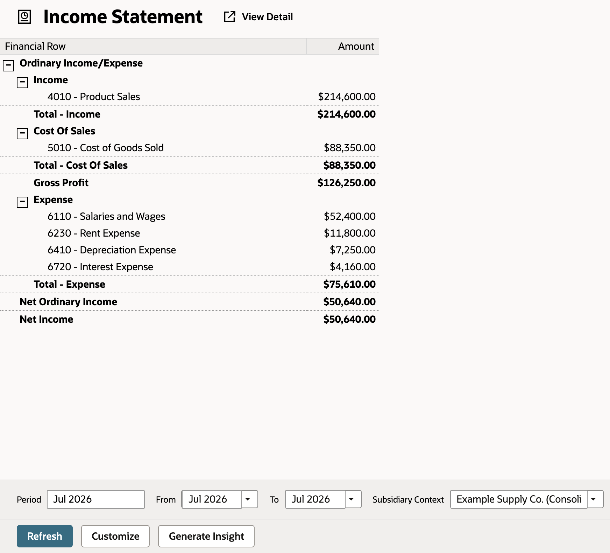Click the Refresh button

click(45, 536)
